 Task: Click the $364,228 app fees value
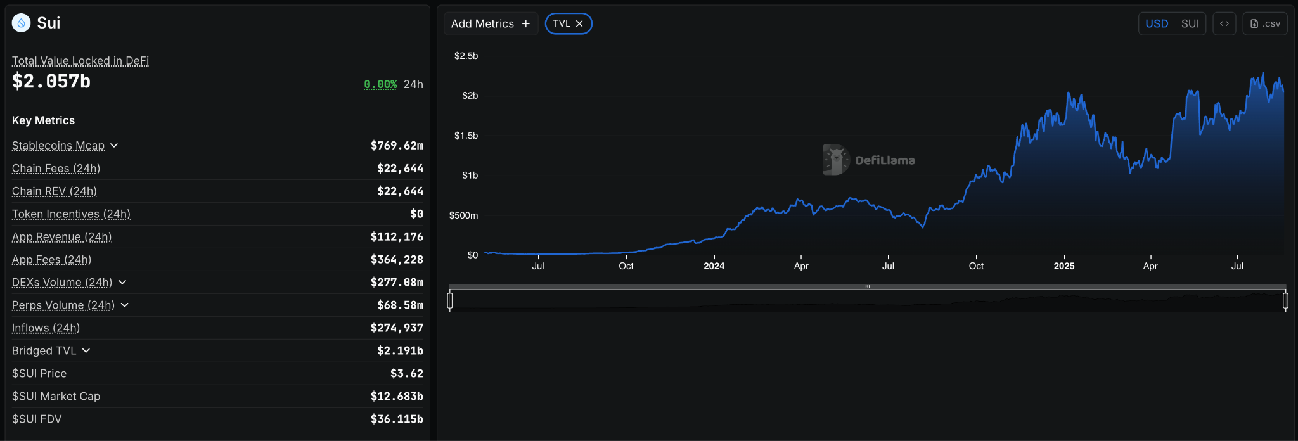coord(397,259)
